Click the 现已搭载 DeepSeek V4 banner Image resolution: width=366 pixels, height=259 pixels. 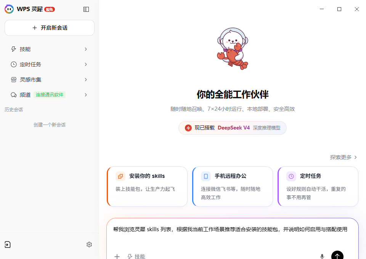[233, 128]
